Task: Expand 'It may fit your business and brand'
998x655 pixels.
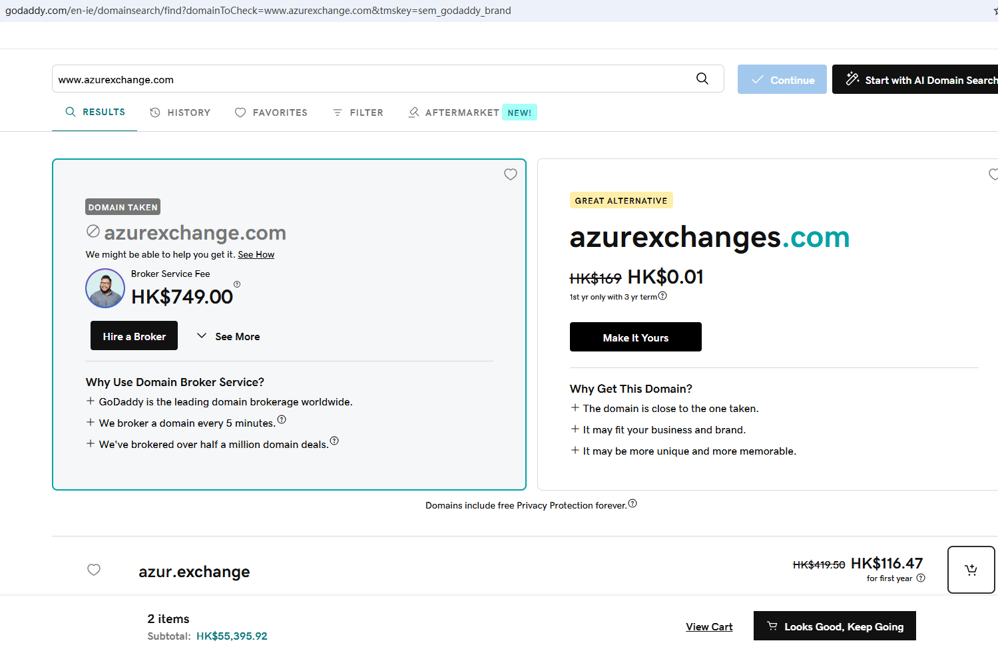Action: click(x=575, y=429)
